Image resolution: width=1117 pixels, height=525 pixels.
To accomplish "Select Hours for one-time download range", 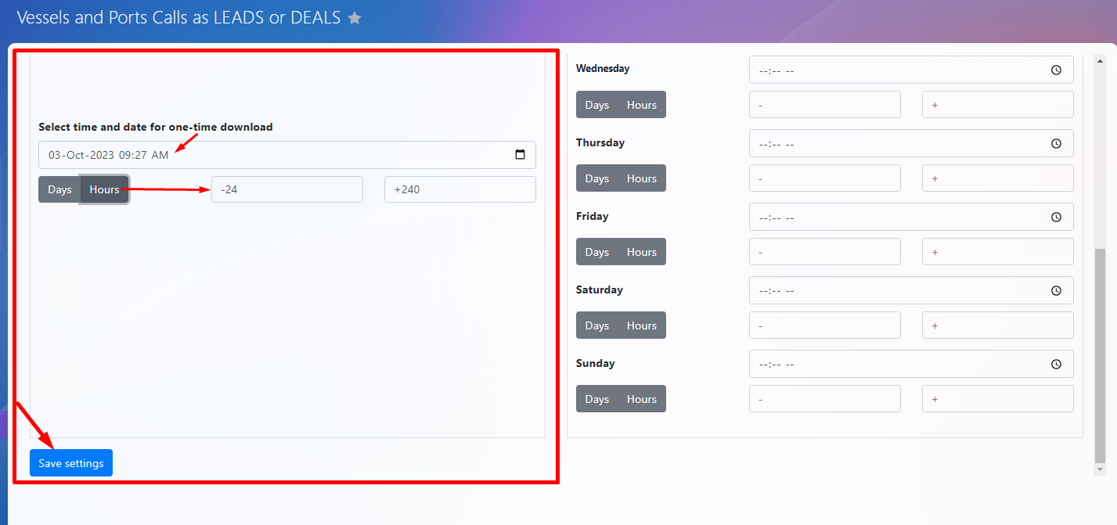I will coord(104,189).
